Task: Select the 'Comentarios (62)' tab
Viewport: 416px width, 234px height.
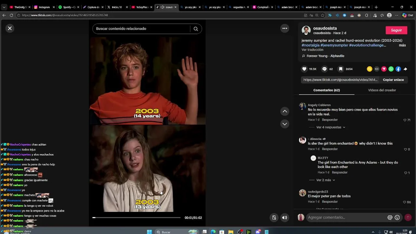Action: [327, 90]
